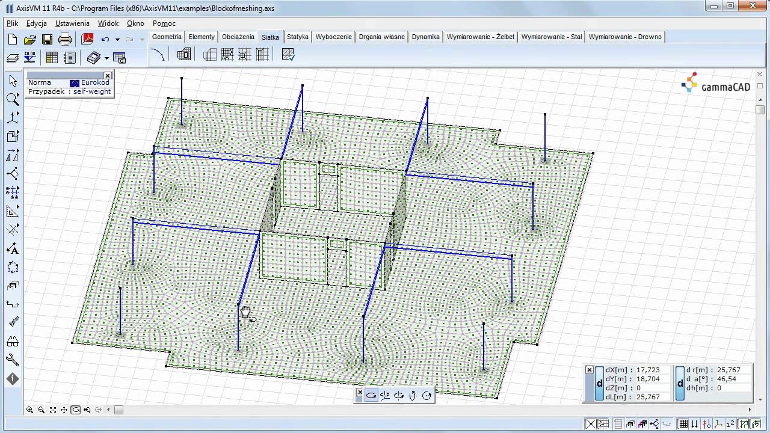Toggle the 'd' delta button beside dX

[599, 383]
